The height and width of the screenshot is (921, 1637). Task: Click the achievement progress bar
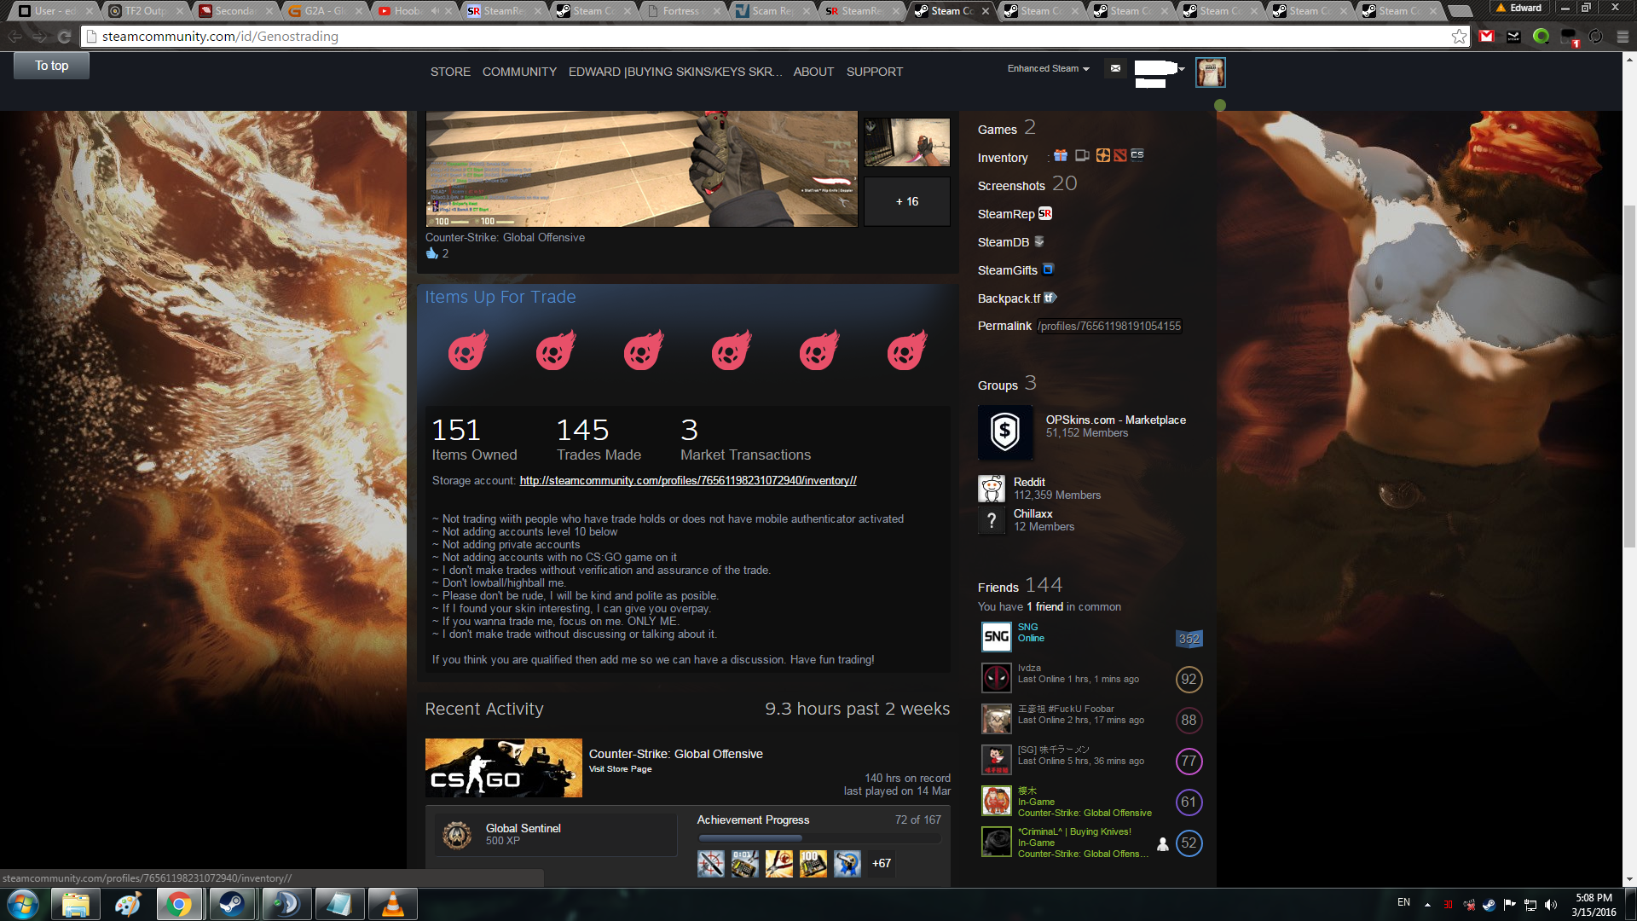tap(818, 838)
